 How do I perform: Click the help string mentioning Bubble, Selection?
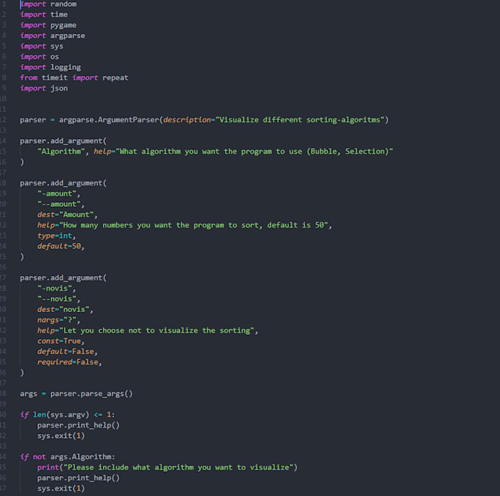254,152
